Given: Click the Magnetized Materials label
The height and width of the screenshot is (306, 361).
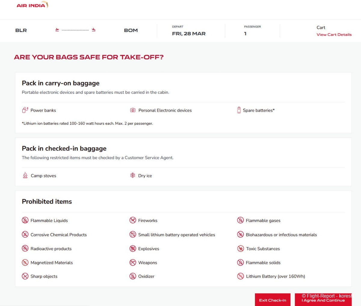Looking at the screenshot, I should (x=51, y=263).
